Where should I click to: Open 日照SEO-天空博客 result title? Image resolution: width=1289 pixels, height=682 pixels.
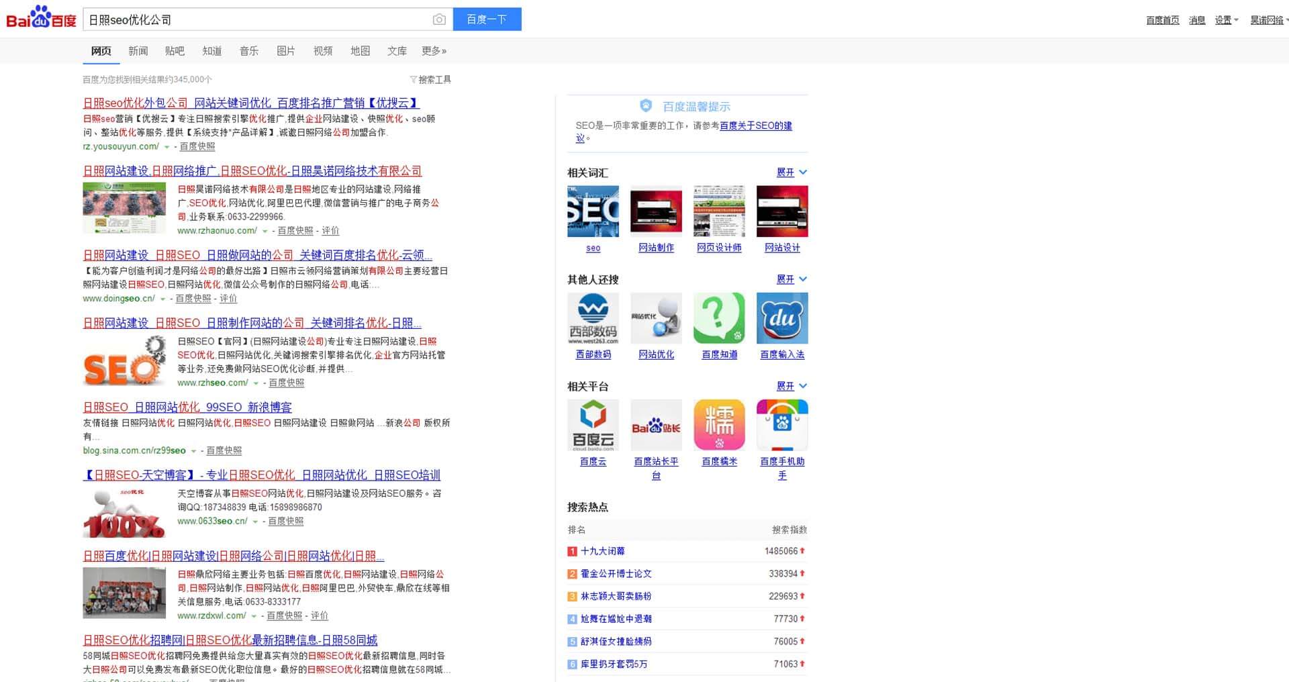[261, 475]
